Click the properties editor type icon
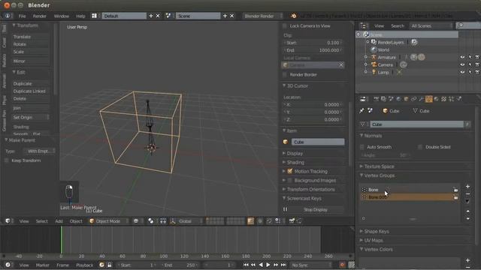Image resolution: width=481 pixels, height=270 pixels. click(x=363, y=99)
